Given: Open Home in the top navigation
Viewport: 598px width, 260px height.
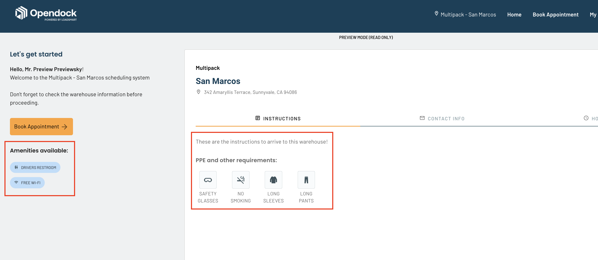Looking at the screenshot, I should [x=514, y=15].
